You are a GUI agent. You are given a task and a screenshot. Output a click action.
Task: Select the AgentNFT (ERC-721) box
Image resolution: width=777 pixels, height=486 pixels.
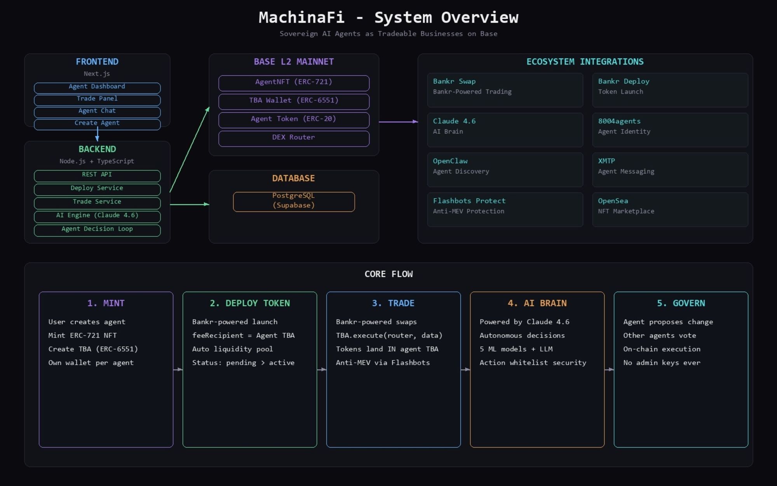(x=294, y=83)
